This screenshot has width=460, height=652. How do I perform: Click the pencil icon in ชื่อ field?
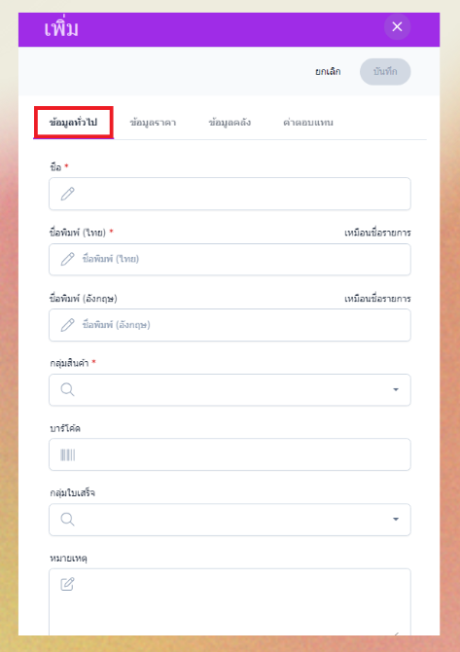(68, 194)
